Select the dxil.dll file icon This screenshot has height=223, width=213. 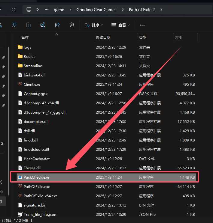pyautogui.click(x=20, y=131)
